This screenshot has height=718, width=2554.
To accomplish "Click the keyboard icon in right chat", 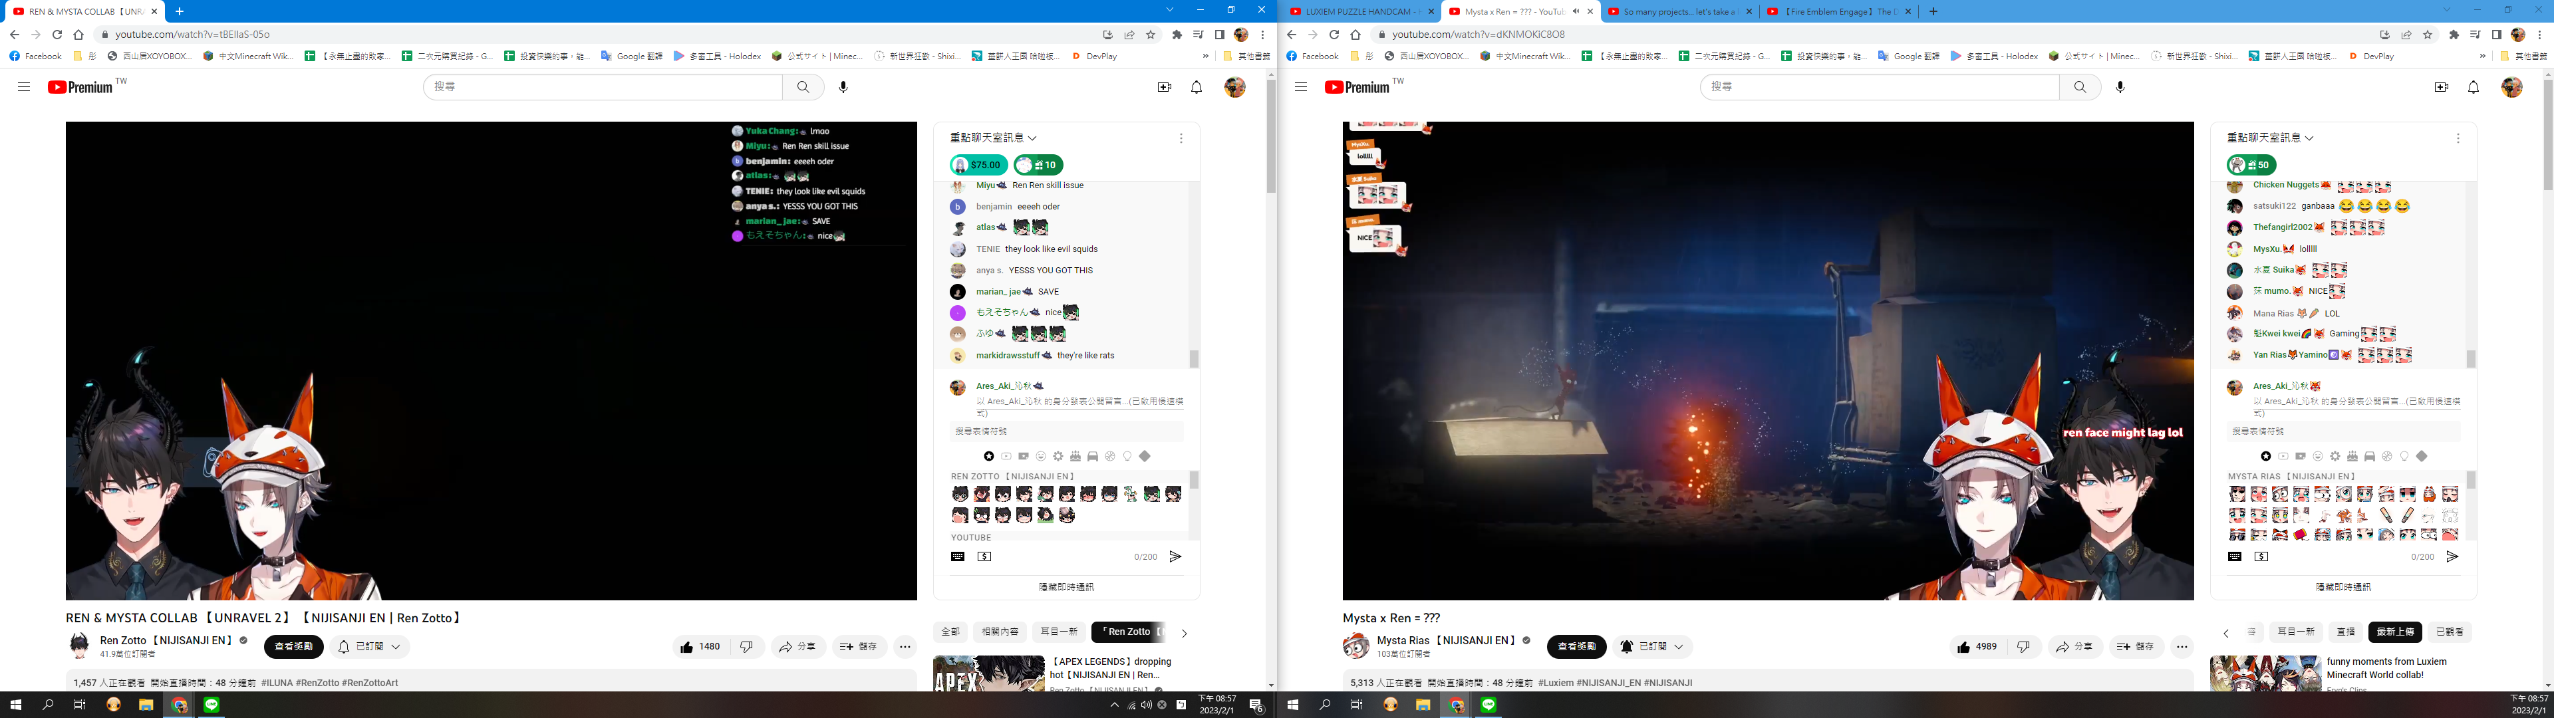I will click(x=2235, y=556).
